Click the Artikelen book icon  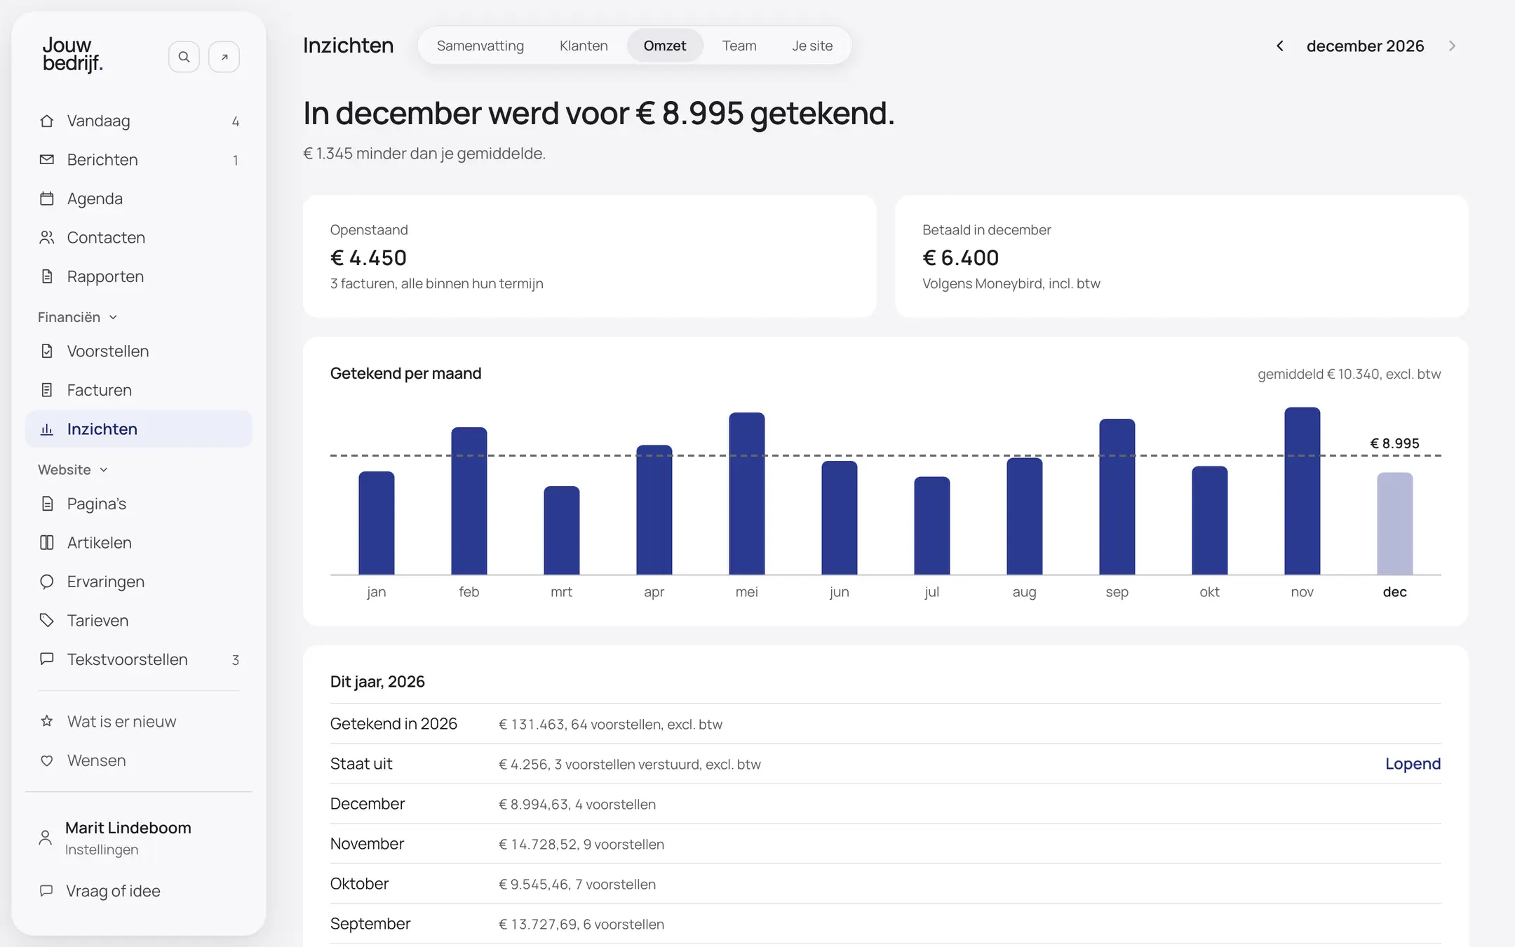[x=47, y=542]
